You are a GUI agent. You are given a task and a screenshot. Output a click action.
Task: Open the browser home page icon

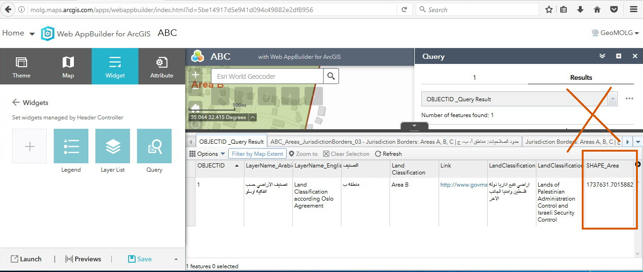(597, 9)
